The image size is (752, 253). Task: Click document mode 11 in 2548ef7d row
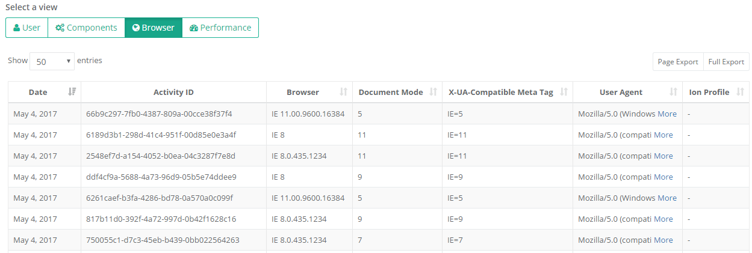(x=362, y=156)
